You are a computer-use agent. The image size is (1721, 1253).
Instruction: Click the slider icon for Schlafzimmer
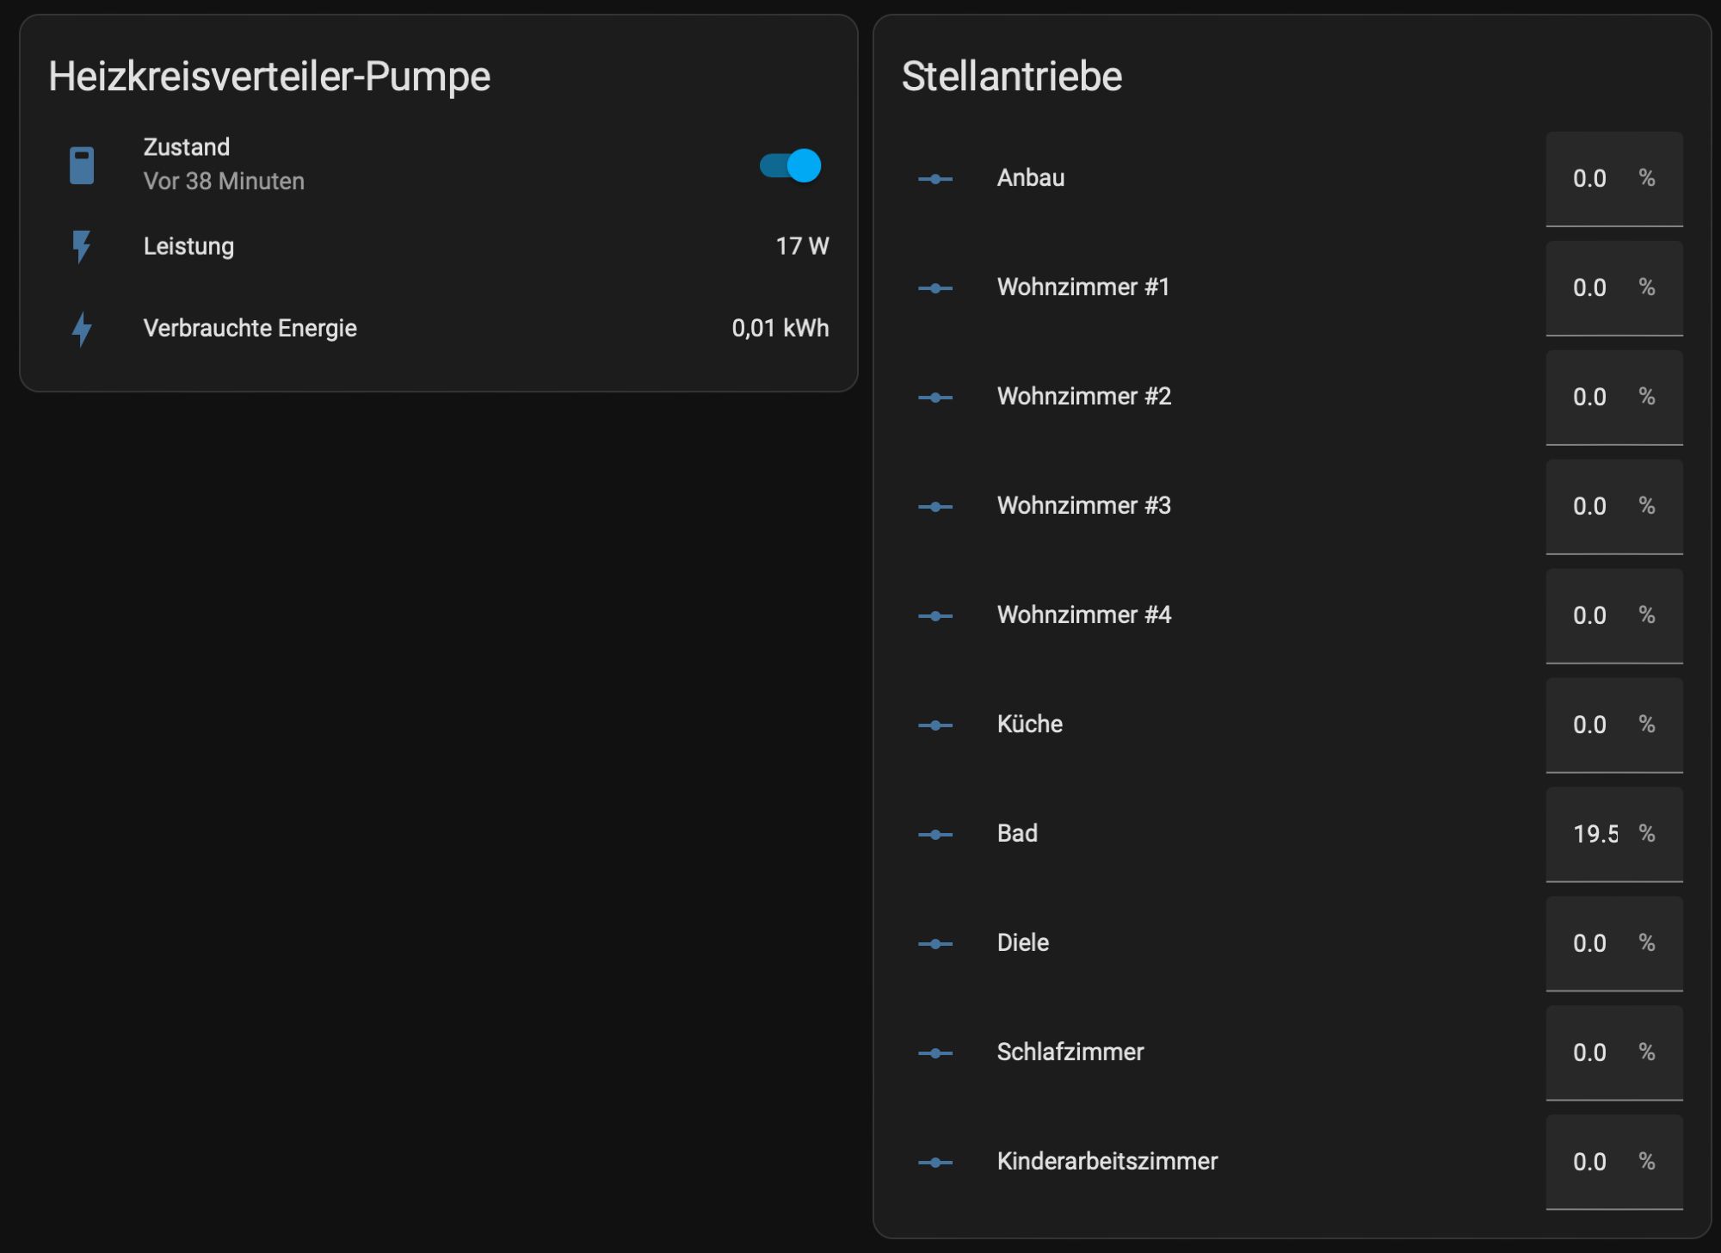click(x=935, y=1053)
